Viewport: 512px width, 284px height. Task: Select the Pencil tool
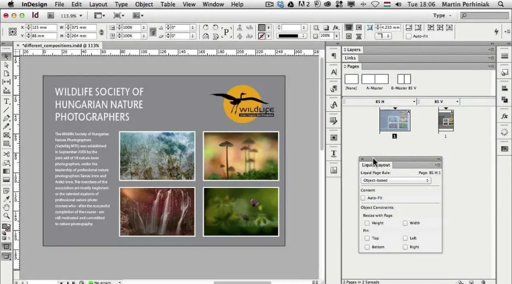click(6, 127)
